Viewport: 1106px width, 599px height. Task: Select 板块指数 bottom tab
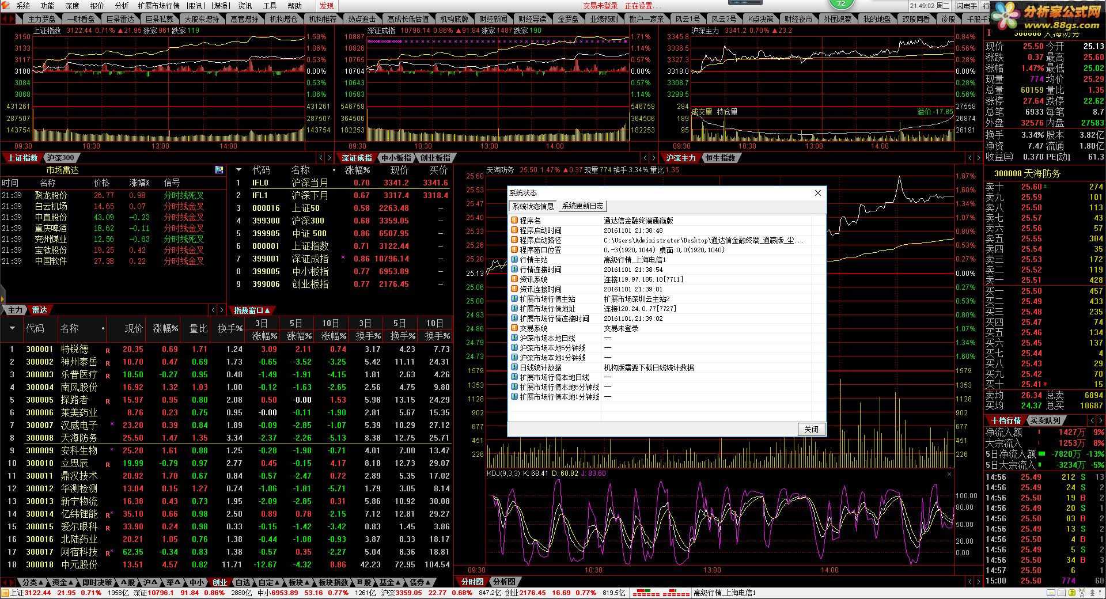(333, 582)
